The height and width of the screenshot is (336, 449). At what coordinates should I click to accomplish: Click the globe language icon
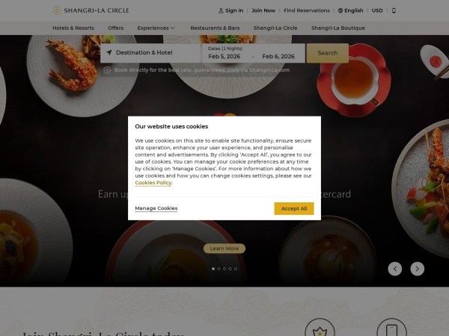(340, 10)
